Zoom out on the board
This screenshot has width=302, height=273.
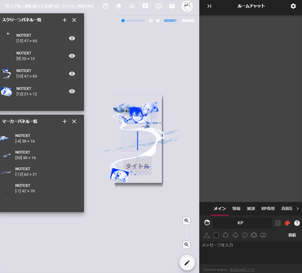[187, 244]
